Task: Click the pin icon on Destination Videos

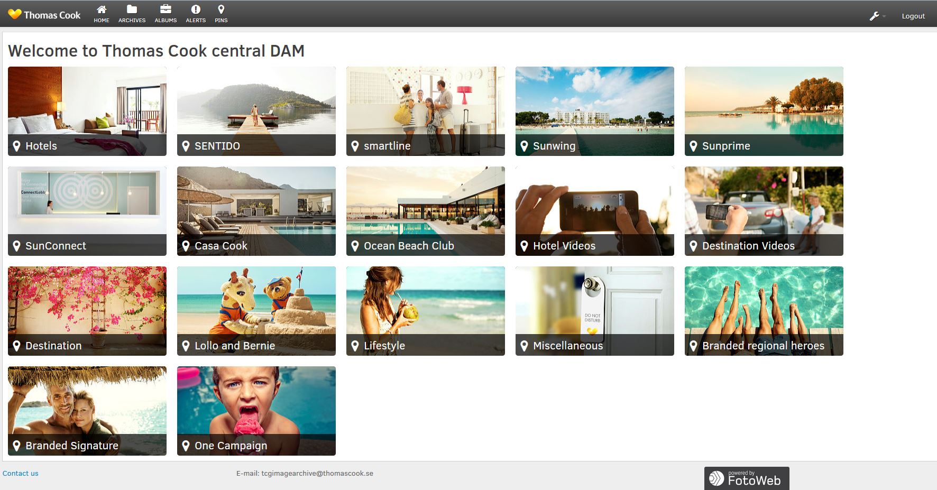Action: 693,246
